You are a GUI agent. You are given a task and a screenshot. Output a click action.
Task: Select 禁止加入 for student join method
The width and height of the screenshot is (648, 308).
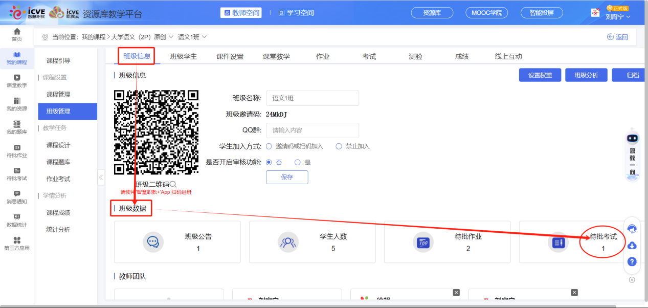[338, 146]
